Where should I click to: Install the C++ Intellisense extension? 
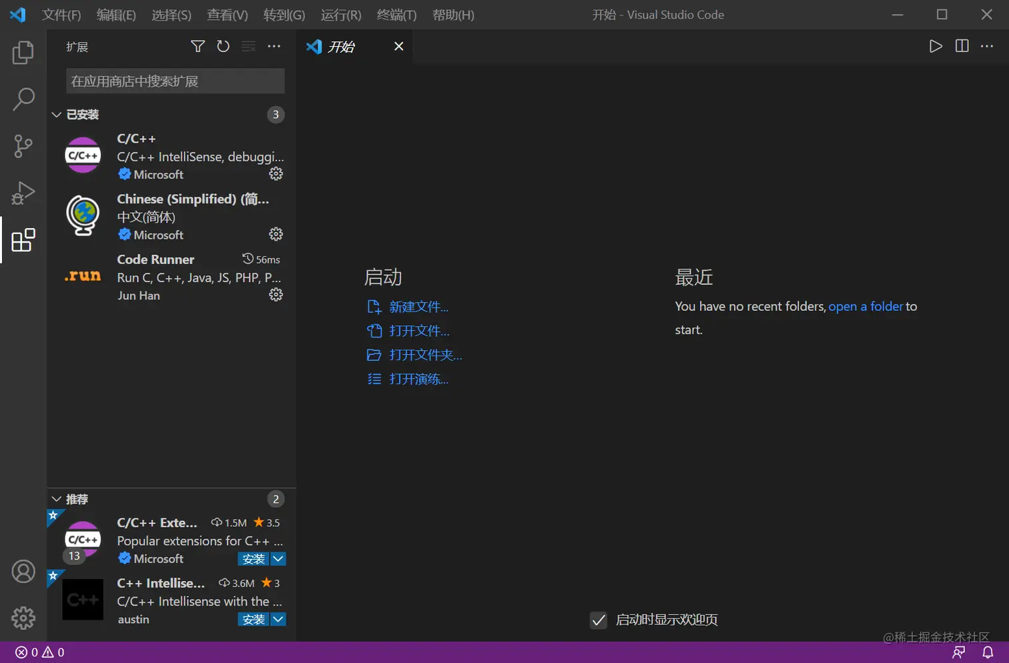tap(254, 620)
